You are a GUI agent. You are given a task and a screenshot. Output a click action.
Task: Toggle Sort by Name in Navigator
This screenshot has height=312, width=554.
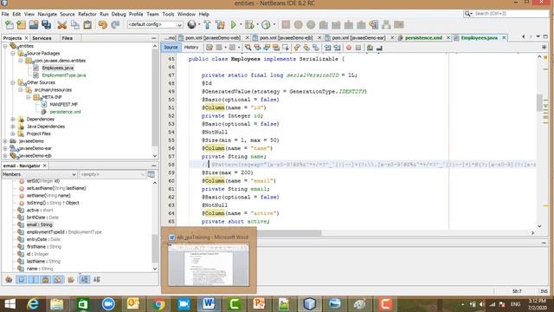point(84,280)
